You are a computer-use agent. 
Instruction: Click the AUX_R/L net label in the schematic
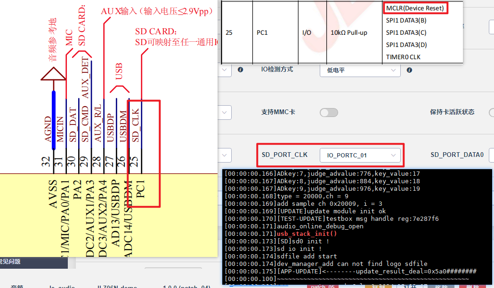[97, 123]
